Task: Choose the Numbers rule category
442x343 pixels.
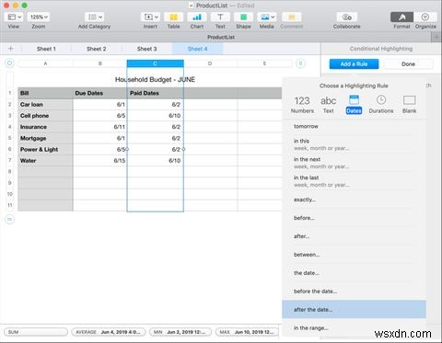Action: pyautogui.click(x=302, y=105)
